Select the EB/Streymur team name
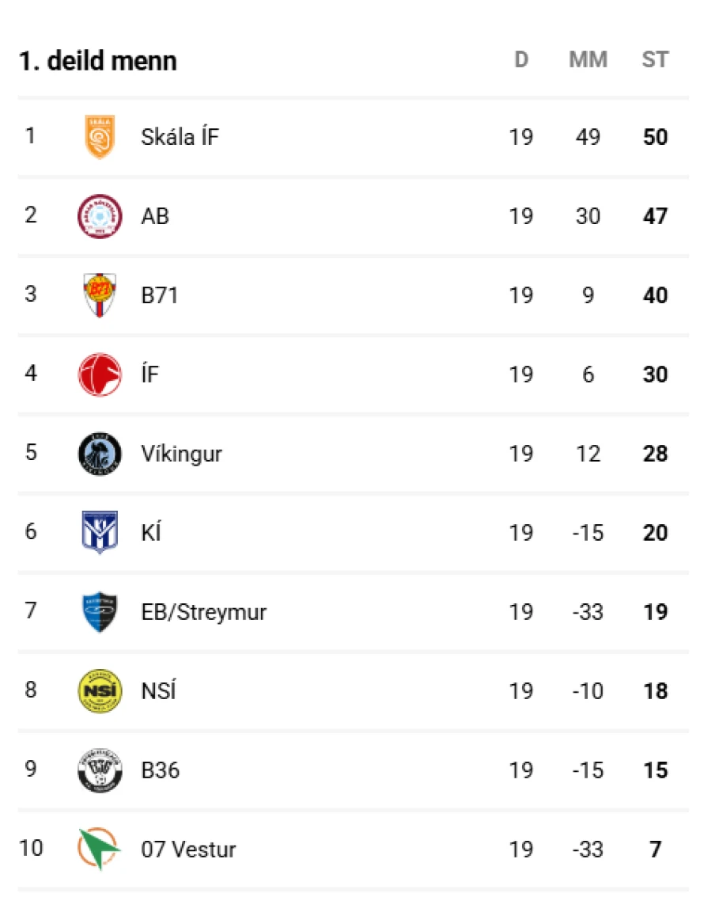 pos(204,612)
